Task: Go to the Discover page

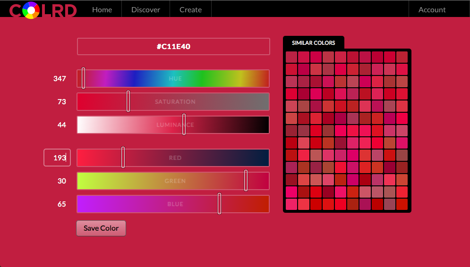Action: [145, 9]
